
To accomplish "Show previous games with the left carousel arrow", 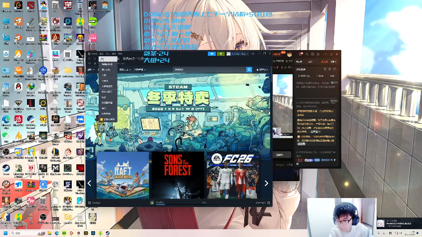I will click(x=89, y=183).
